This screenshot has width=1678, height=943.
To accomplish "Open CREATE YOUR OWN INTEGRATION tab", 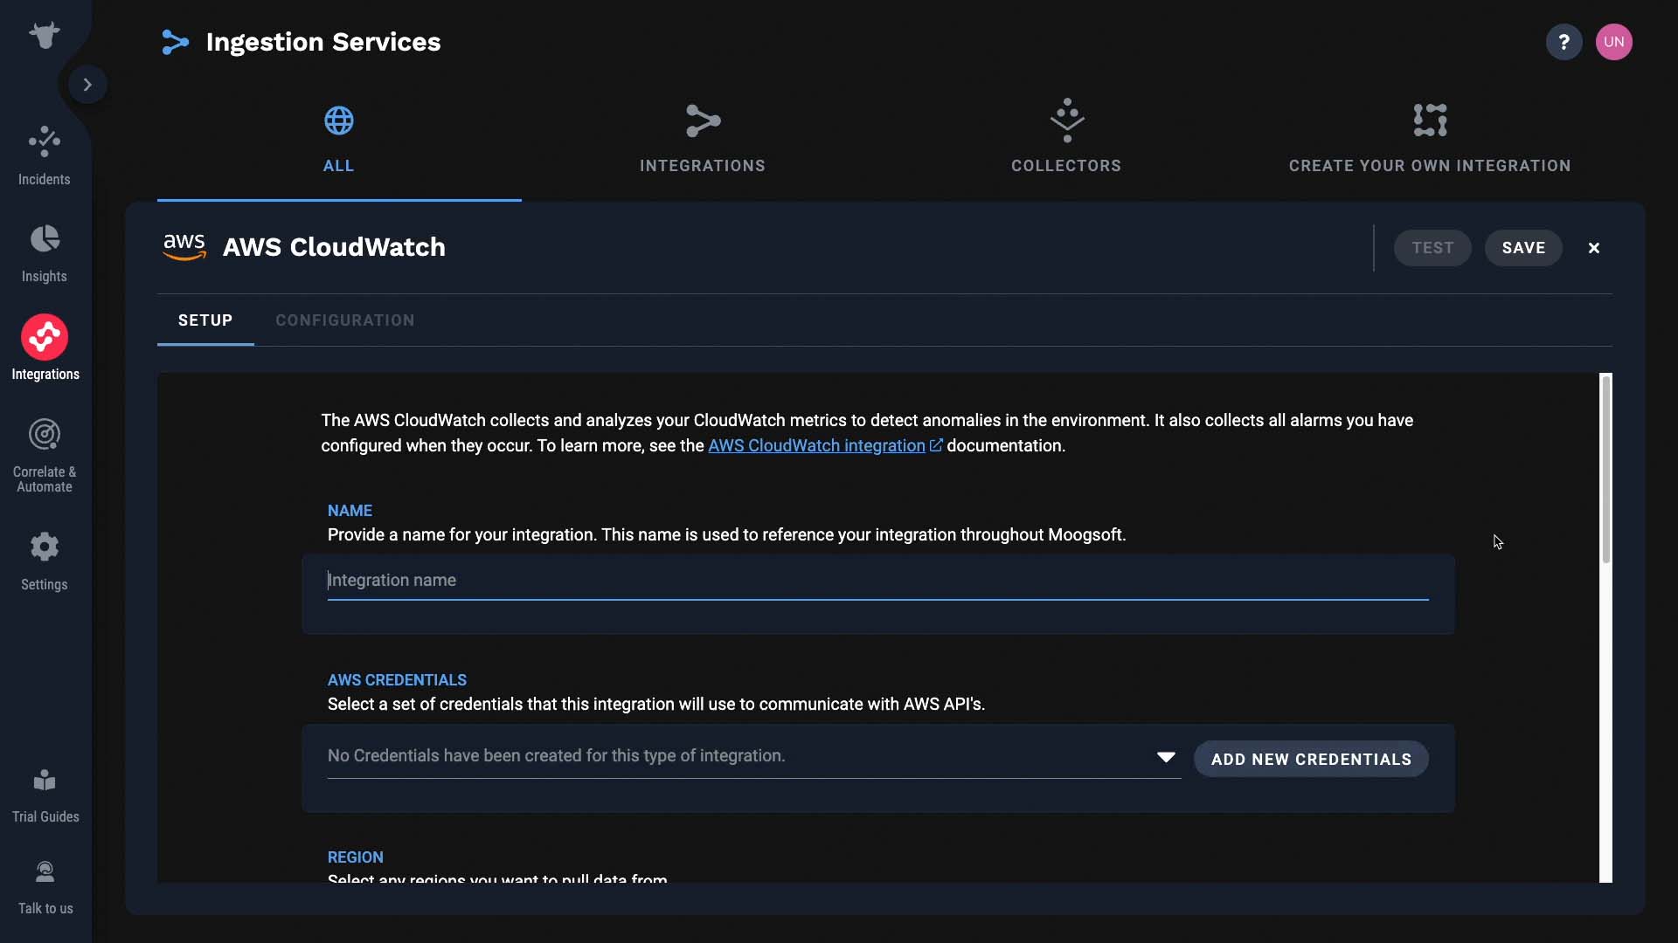I will [1430, 140].
